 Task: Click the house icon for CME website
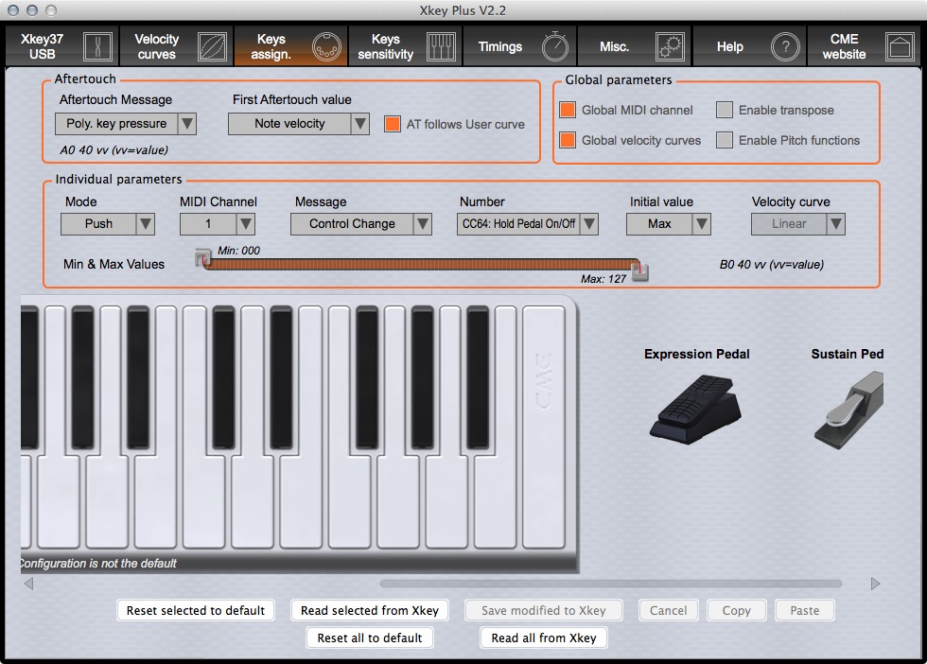[899, 46]
